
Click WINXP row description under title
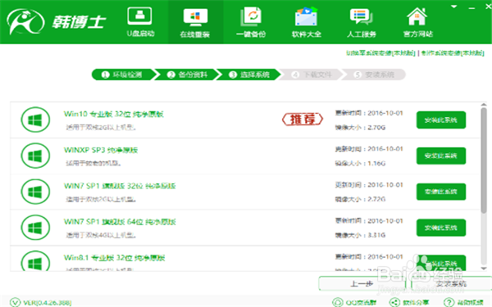93,163
